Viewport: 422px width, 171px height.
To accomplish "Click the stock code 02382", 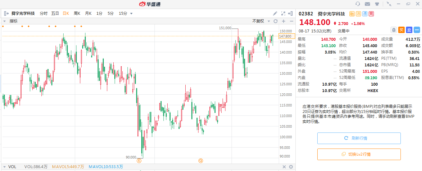I will click(x=306, y=14).
